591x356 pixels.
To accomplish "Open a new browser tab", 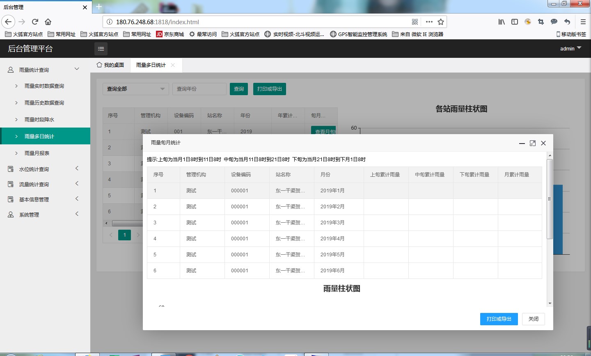I will [99, 7].
